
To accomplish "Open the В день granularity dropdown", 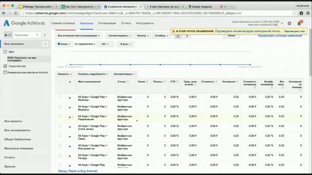I will tap(126, 44).
